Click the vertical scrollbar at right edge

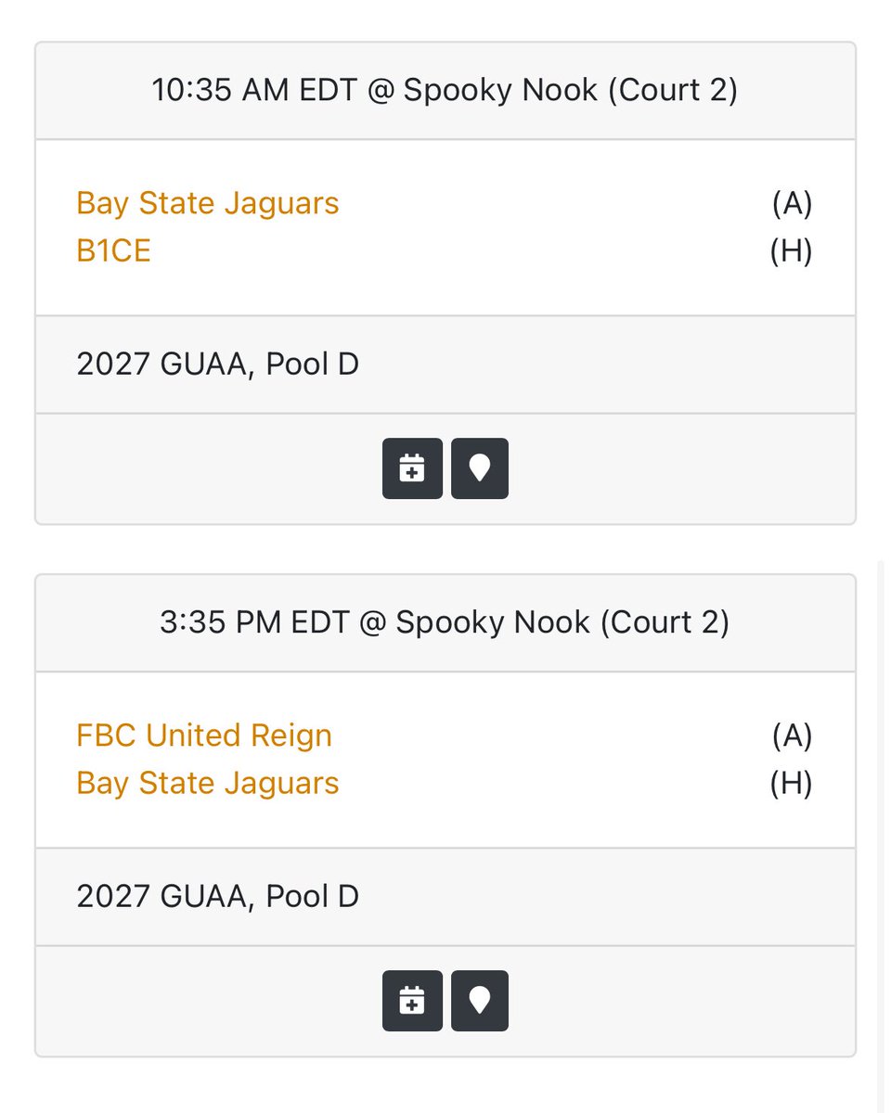[x=881, y=835]
